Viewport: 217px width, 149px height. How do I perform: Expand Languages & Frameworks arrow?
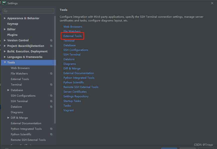[5, 57]
